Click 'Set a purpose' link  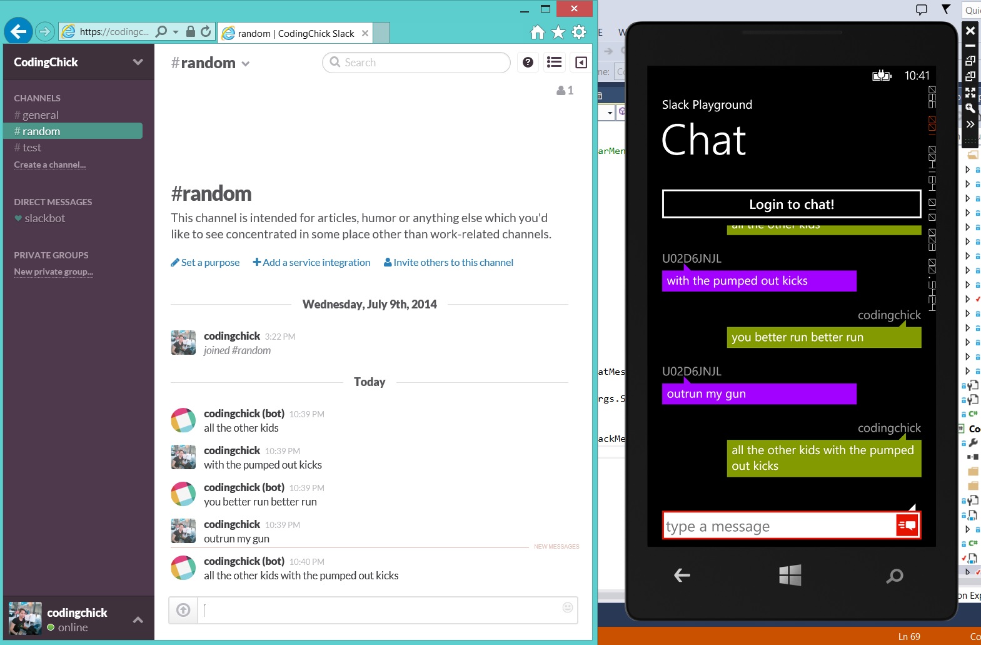click(x=205, y=263)
